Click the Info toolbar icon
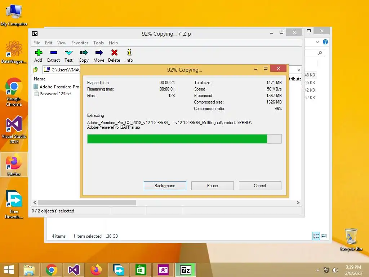Image resolution: width=369 pixels, height=277 pixels. pos(129,56)
